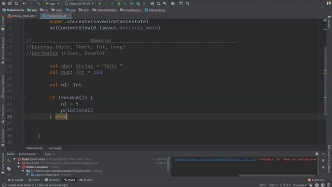Viewport: 332px width, 187px height.
Task: Click the Save All toolbar icon
Action: [10, 4]
